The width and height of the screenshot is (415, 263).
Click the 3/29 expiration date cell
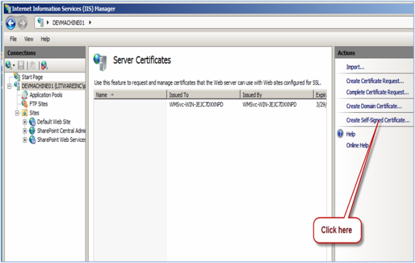pyautogui.click(x=321, y=105)
